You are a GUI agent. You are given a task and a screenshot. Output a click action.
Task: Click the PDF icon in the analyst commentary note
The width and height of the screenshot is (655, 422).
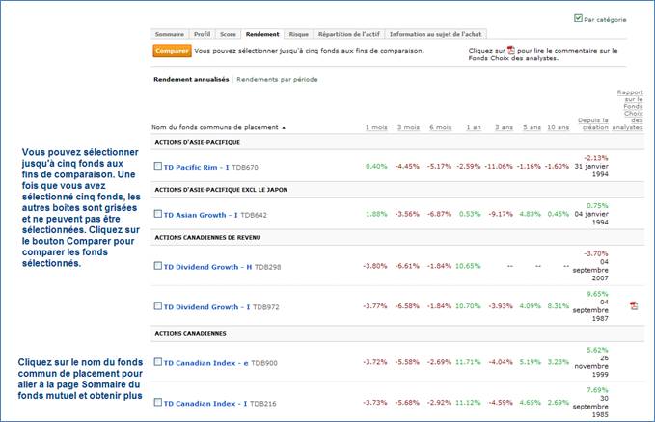[x=510, y=49]
